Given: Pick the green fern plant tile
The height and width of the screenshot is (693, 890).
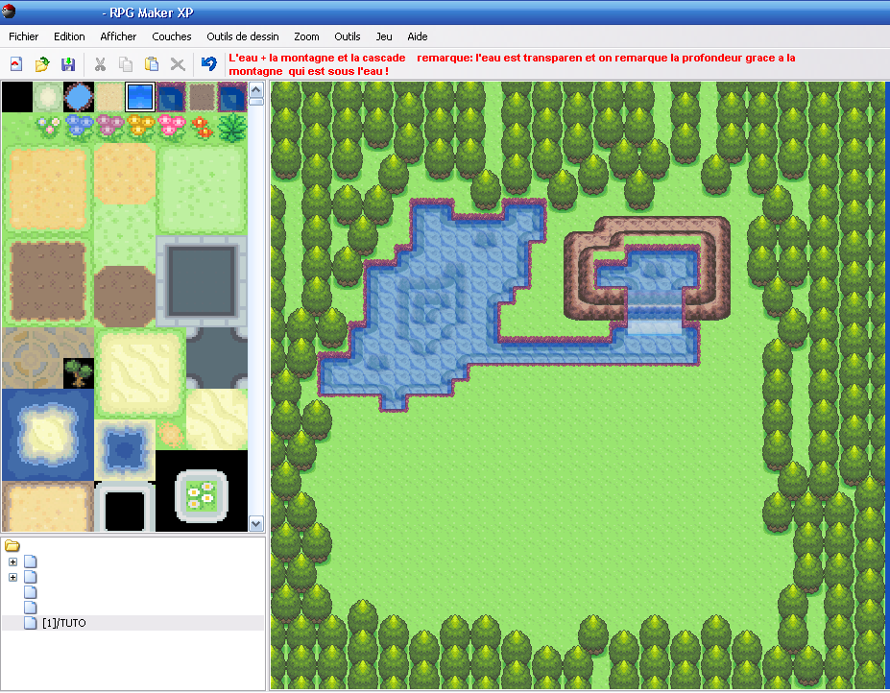Looking at the screenshot, I should (232, 127).
